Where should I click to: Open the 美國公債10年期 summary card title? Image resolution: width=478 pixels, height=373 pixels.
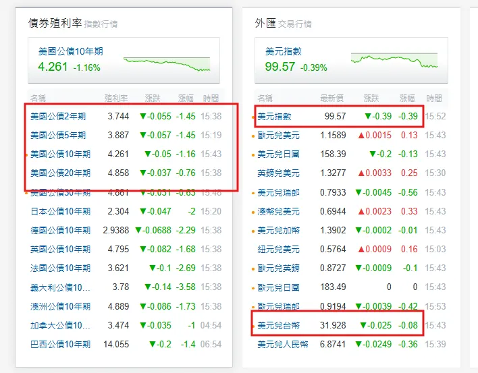71,51
